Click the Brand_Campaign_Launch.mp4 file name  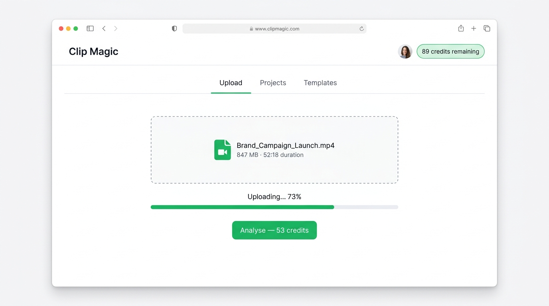286,145
